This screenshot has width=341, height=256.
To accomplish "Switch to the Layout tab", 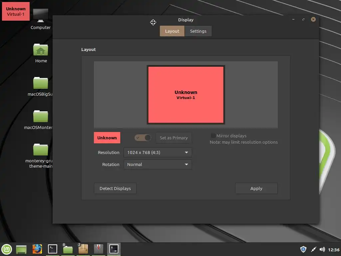I will coord(172,31).
